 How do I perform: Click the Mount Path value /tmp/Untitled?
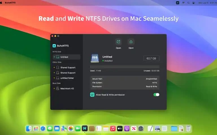point(151,79)
